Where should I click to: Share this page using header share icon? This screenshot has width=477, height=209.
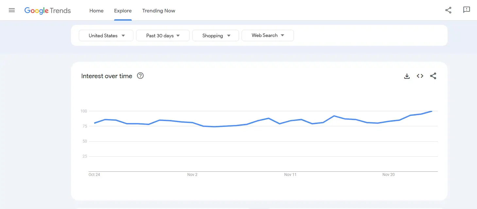pyautogui.click(x=448, y=10)
